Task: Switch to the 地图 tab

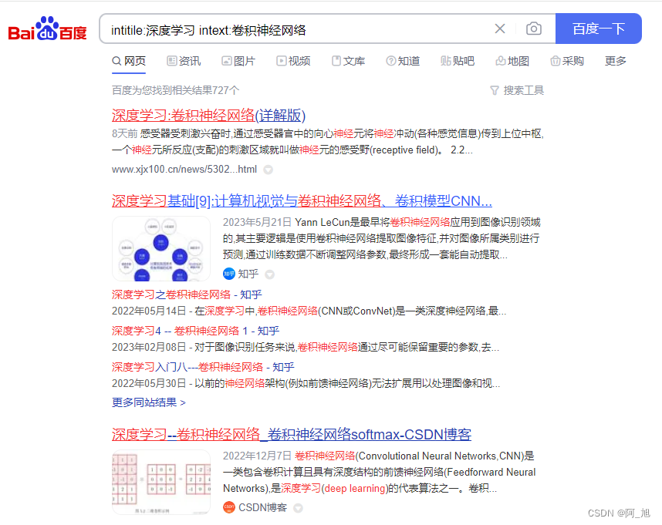Action: tap(512, 61)
